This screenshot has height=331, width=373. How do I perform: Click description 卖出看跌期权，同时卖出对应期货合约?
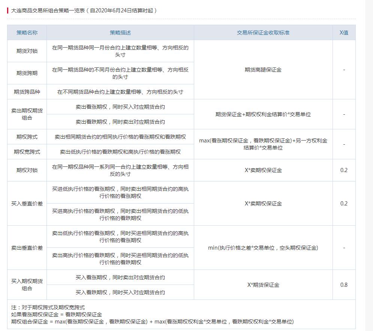coord(120,122)
